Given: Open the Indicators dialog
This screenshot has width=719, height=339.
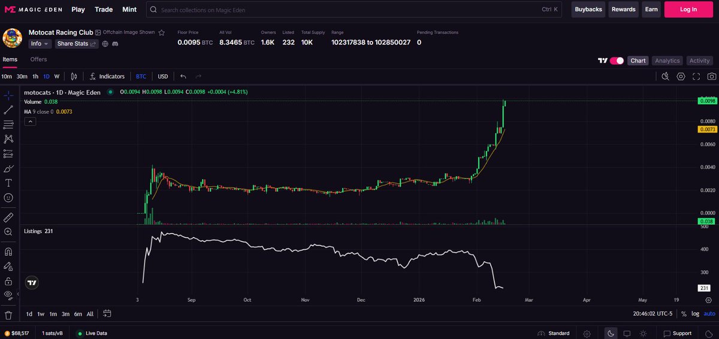Looking at the screenshot, I should (107, 77).
